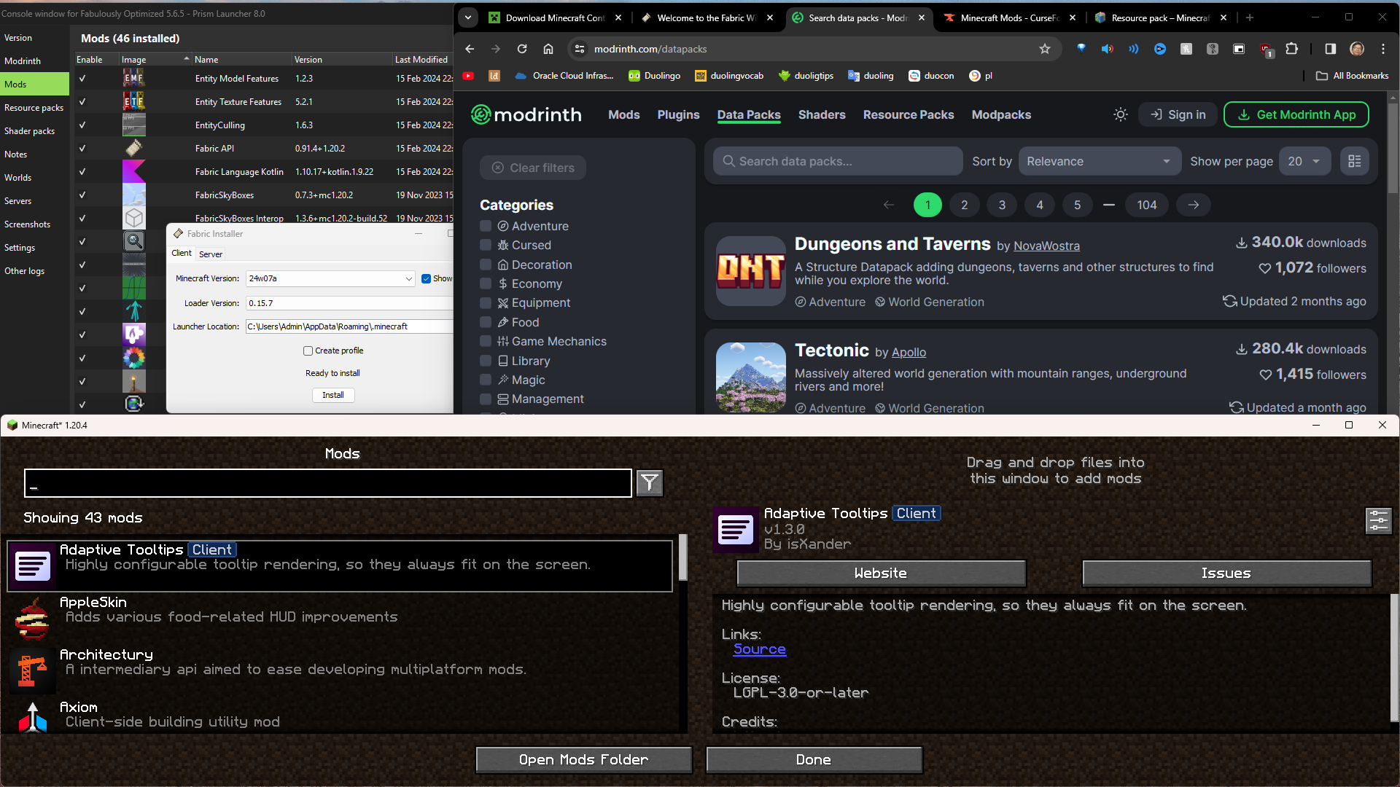Click the Install button in Fabric Installer
Viewport: 1400px width, 787px height.
pyautogui.click(x=333, y=395)
